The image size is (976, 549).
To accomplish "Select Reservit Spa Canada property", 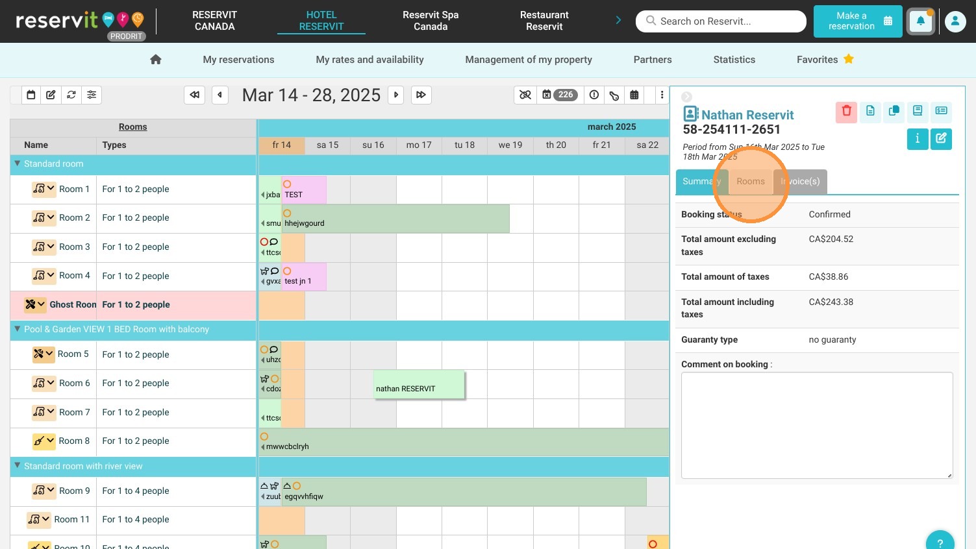I will [431, 21].
